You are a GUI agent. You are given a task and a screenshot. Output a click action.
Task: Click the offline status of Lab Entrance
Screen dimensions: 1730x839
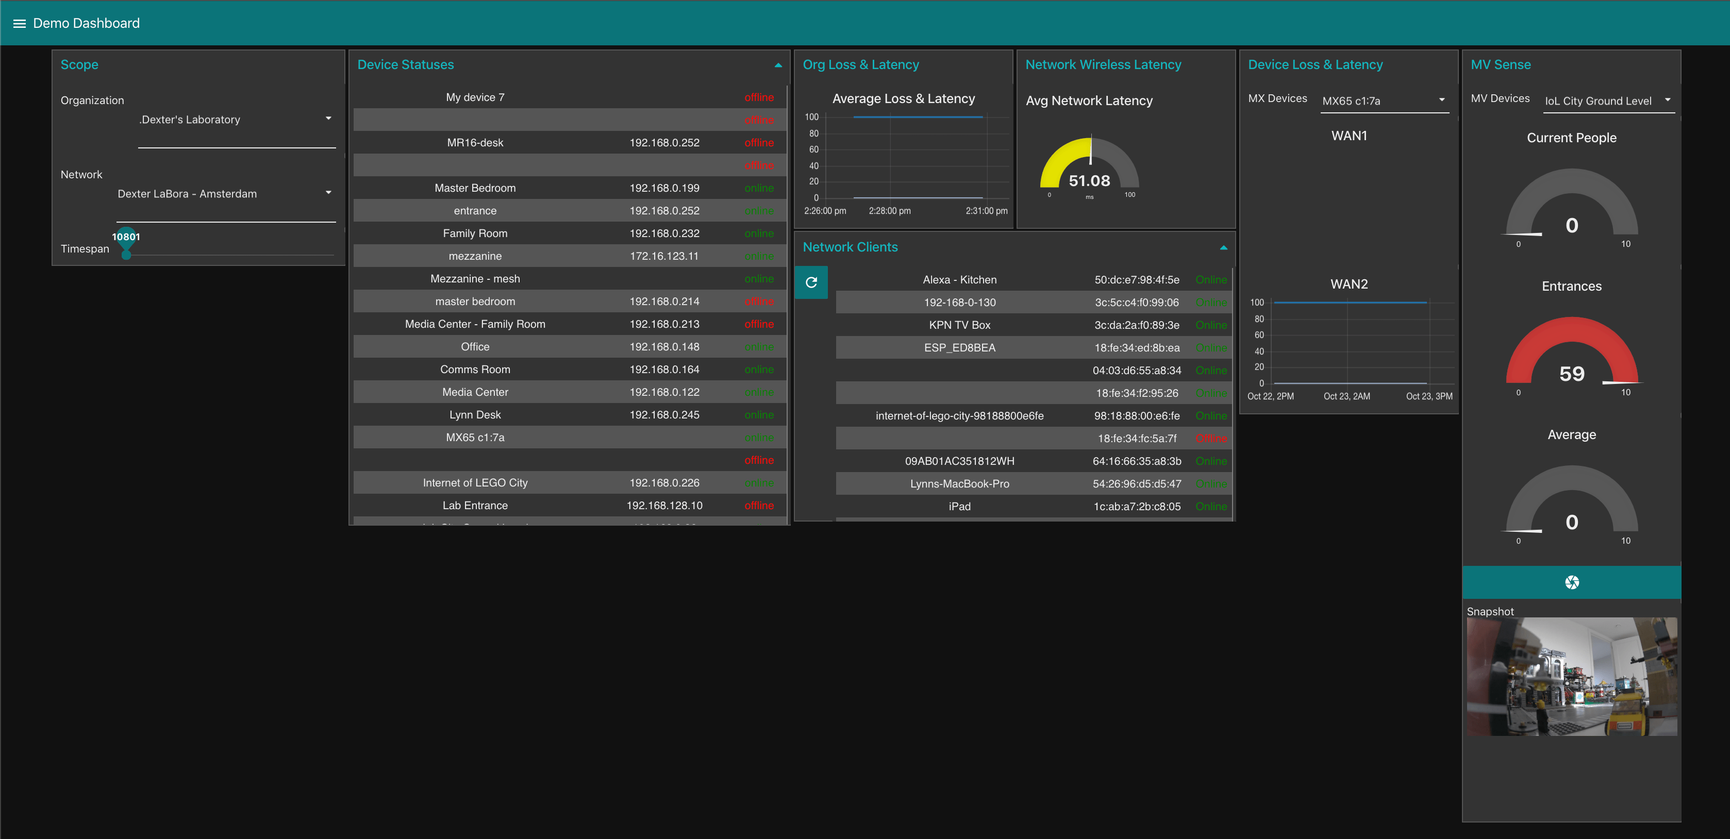(759, 505)
